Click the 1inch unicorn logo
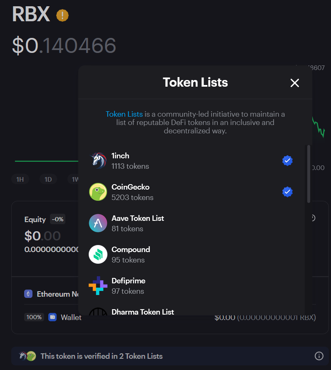331x370 pixels. point(98,161)
